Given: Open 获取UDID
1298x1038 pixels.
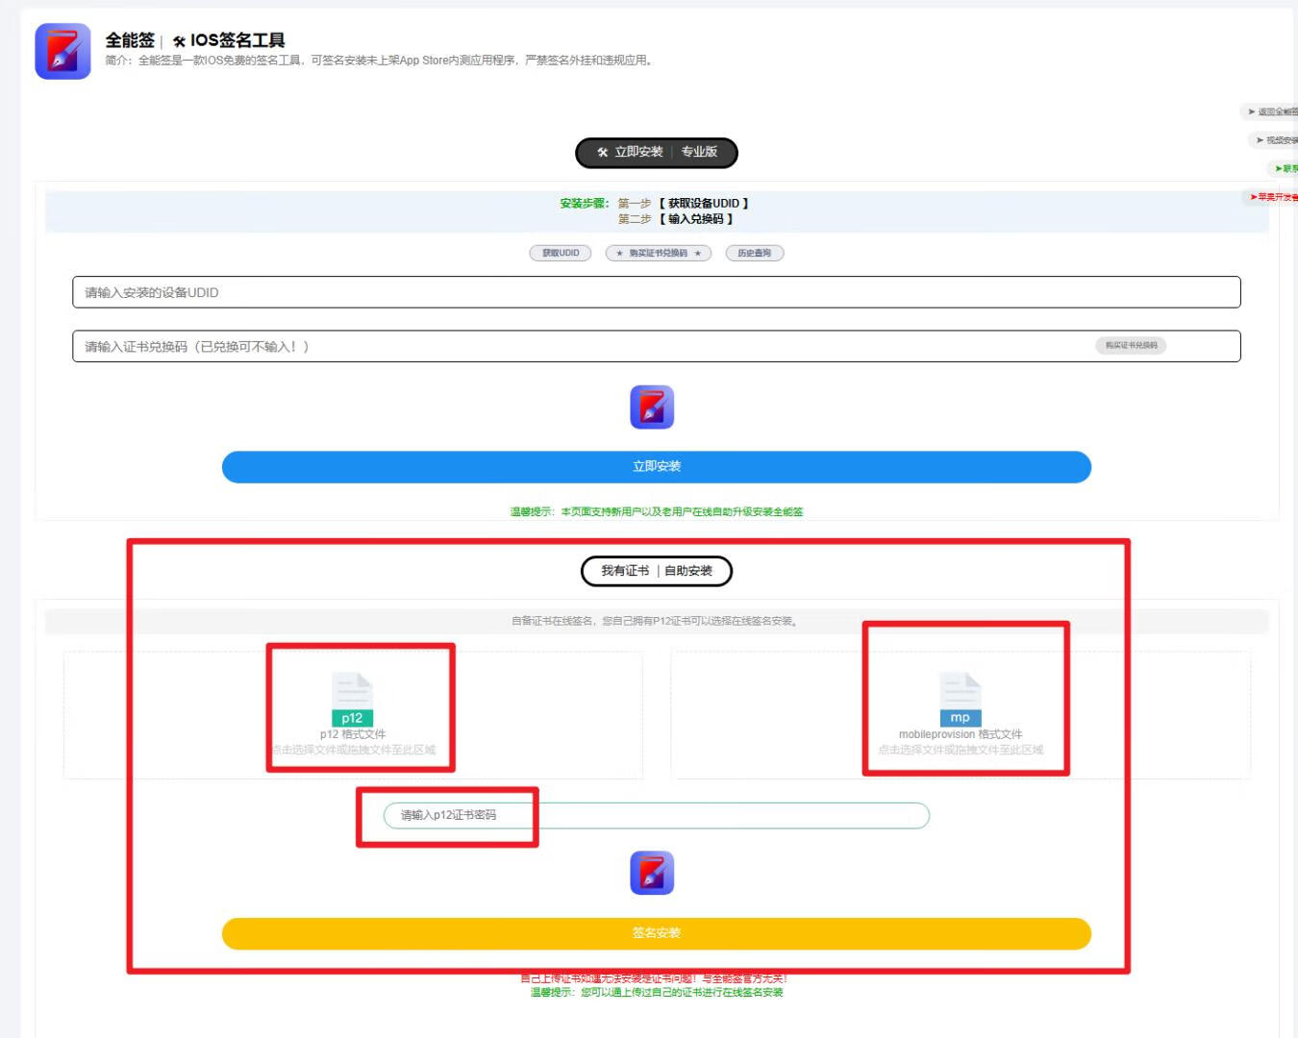Looking at the screenshot, I should point(559,253).
